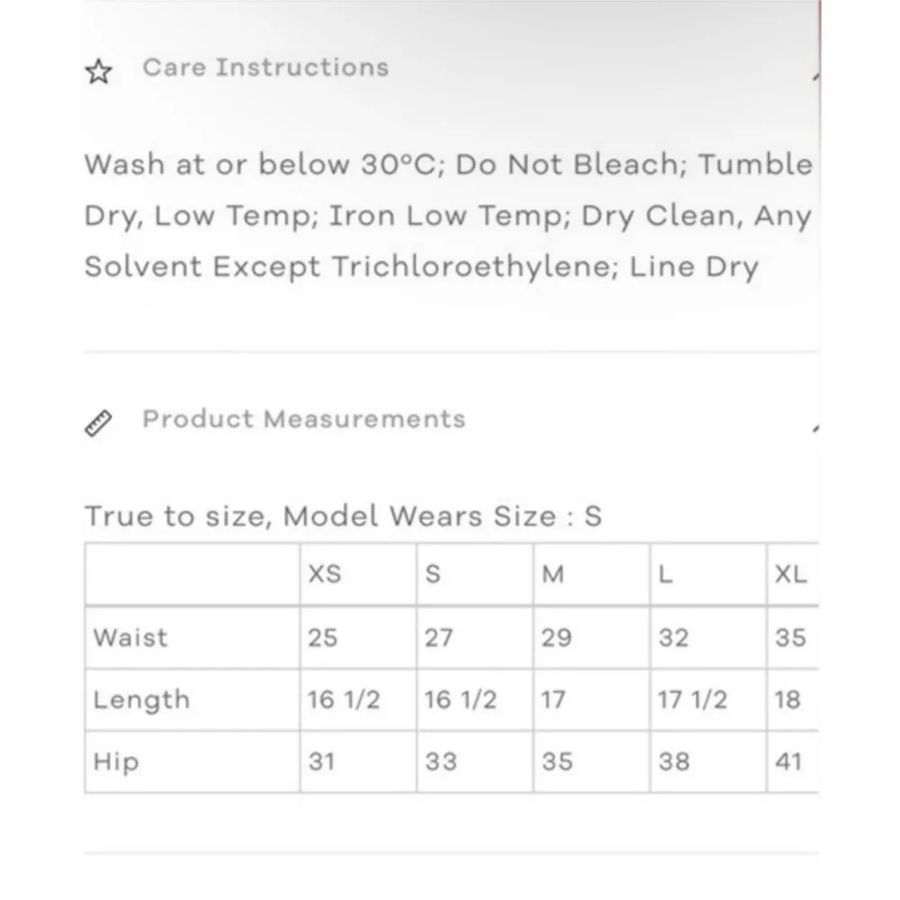Click the Care Instructions heading
The width and height of the screenshot is (900, 900).
[x=265, y=67]
